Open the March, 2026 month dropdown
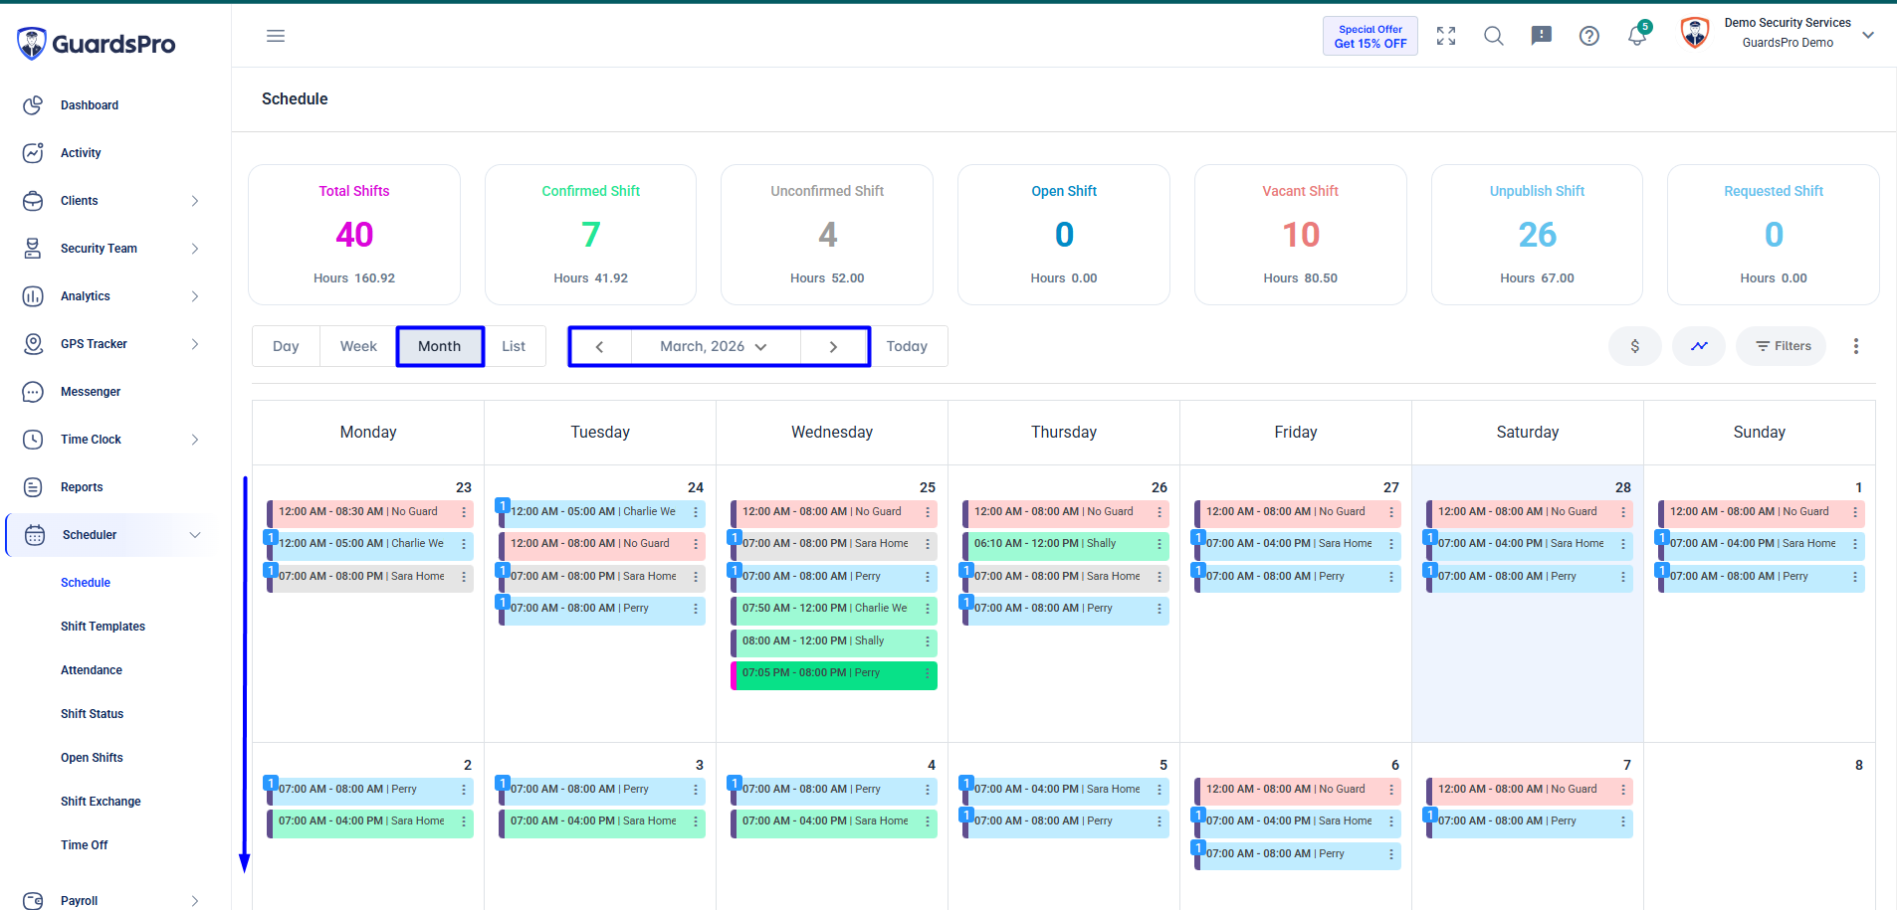Image resolution: width=1897 pixels, height=910 pixels. point(715,346)
